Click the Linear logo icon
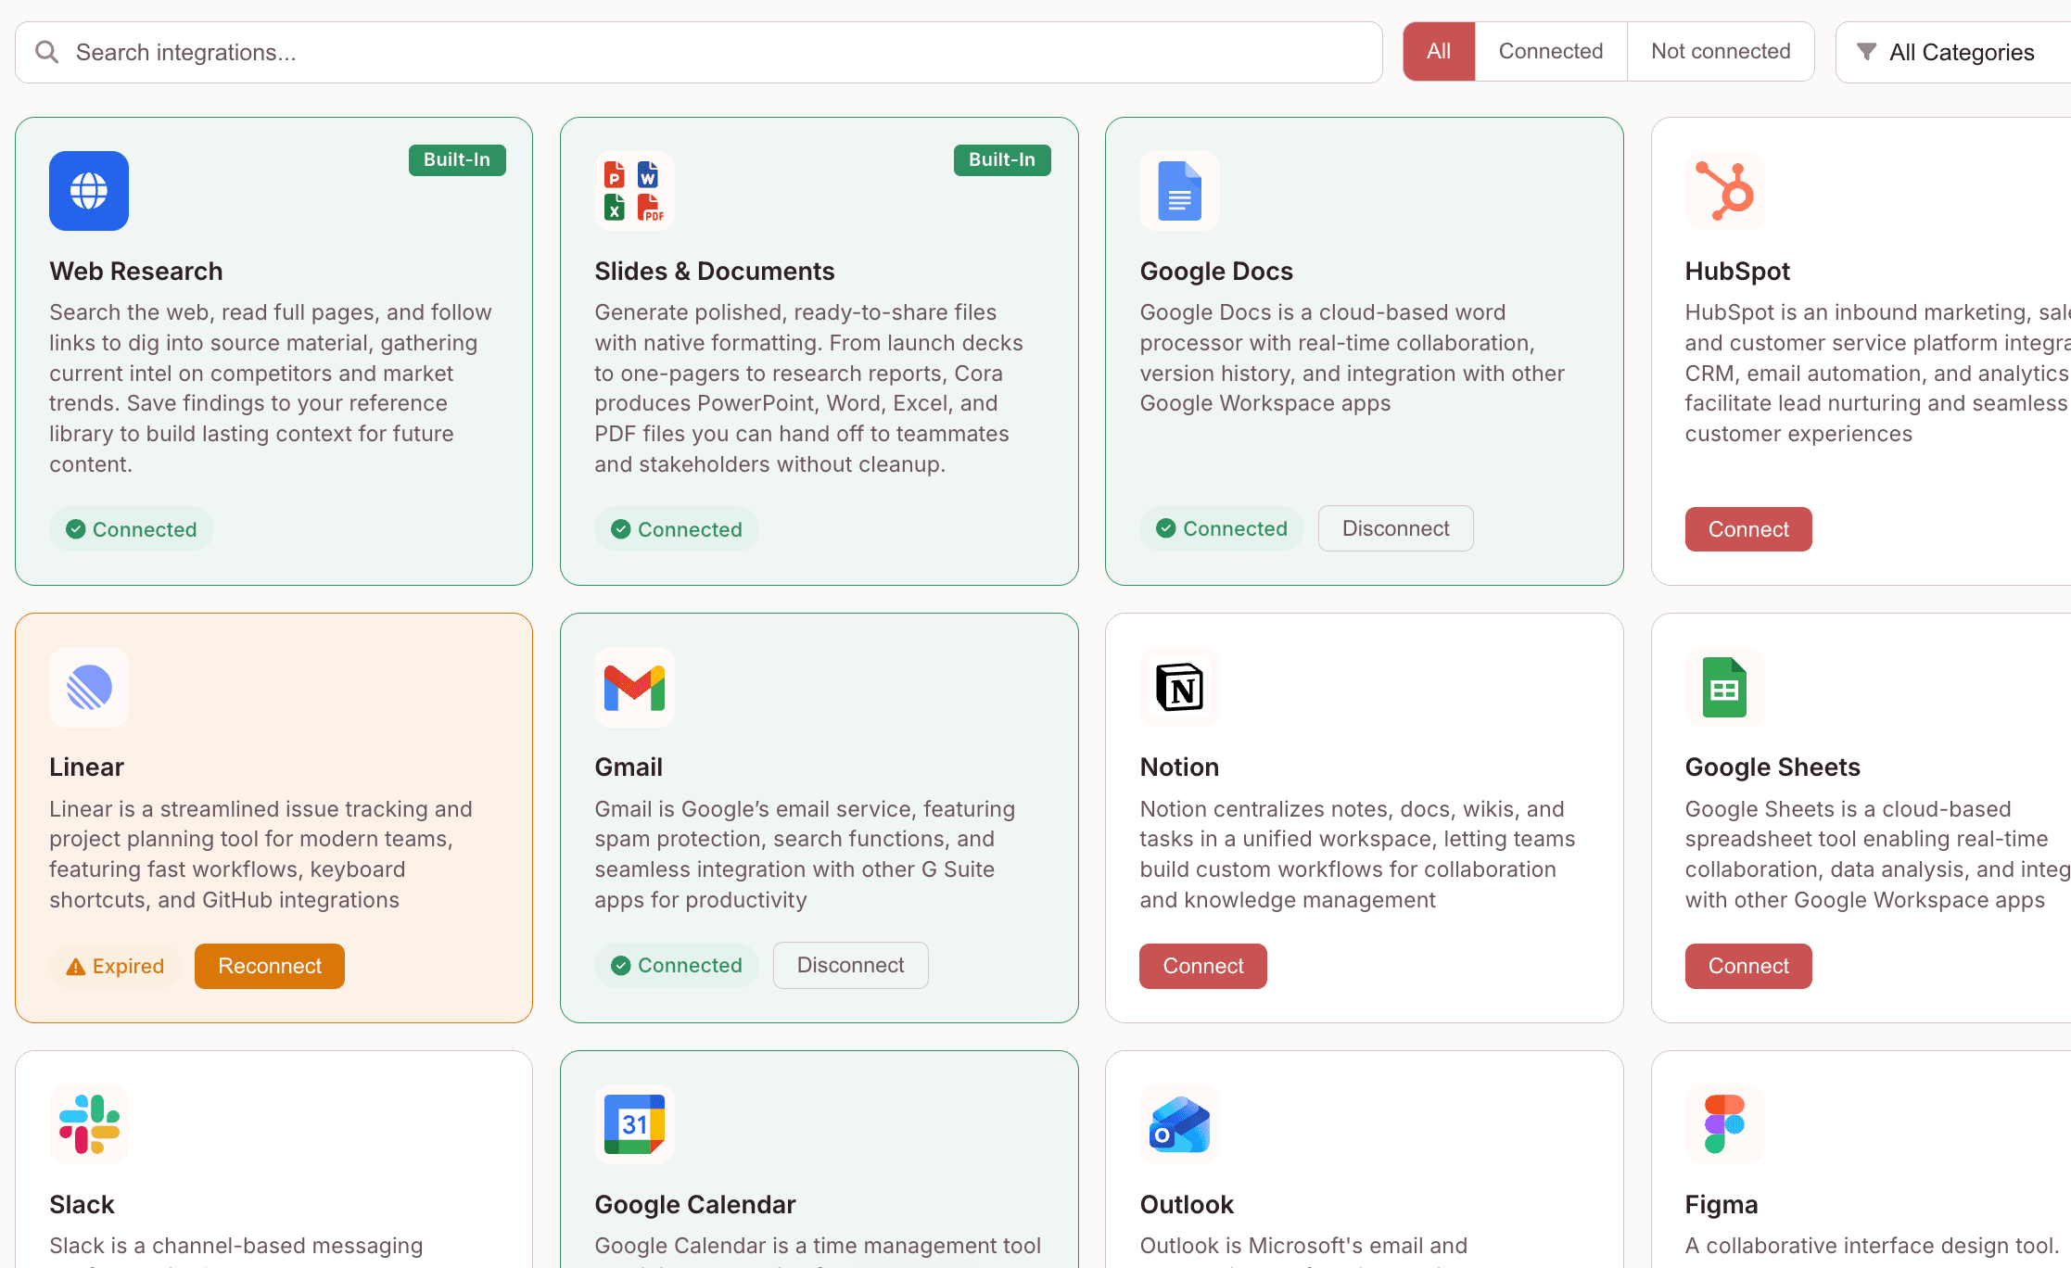The height and width of the screenshot is (1268, 2071). coord(89,687)
